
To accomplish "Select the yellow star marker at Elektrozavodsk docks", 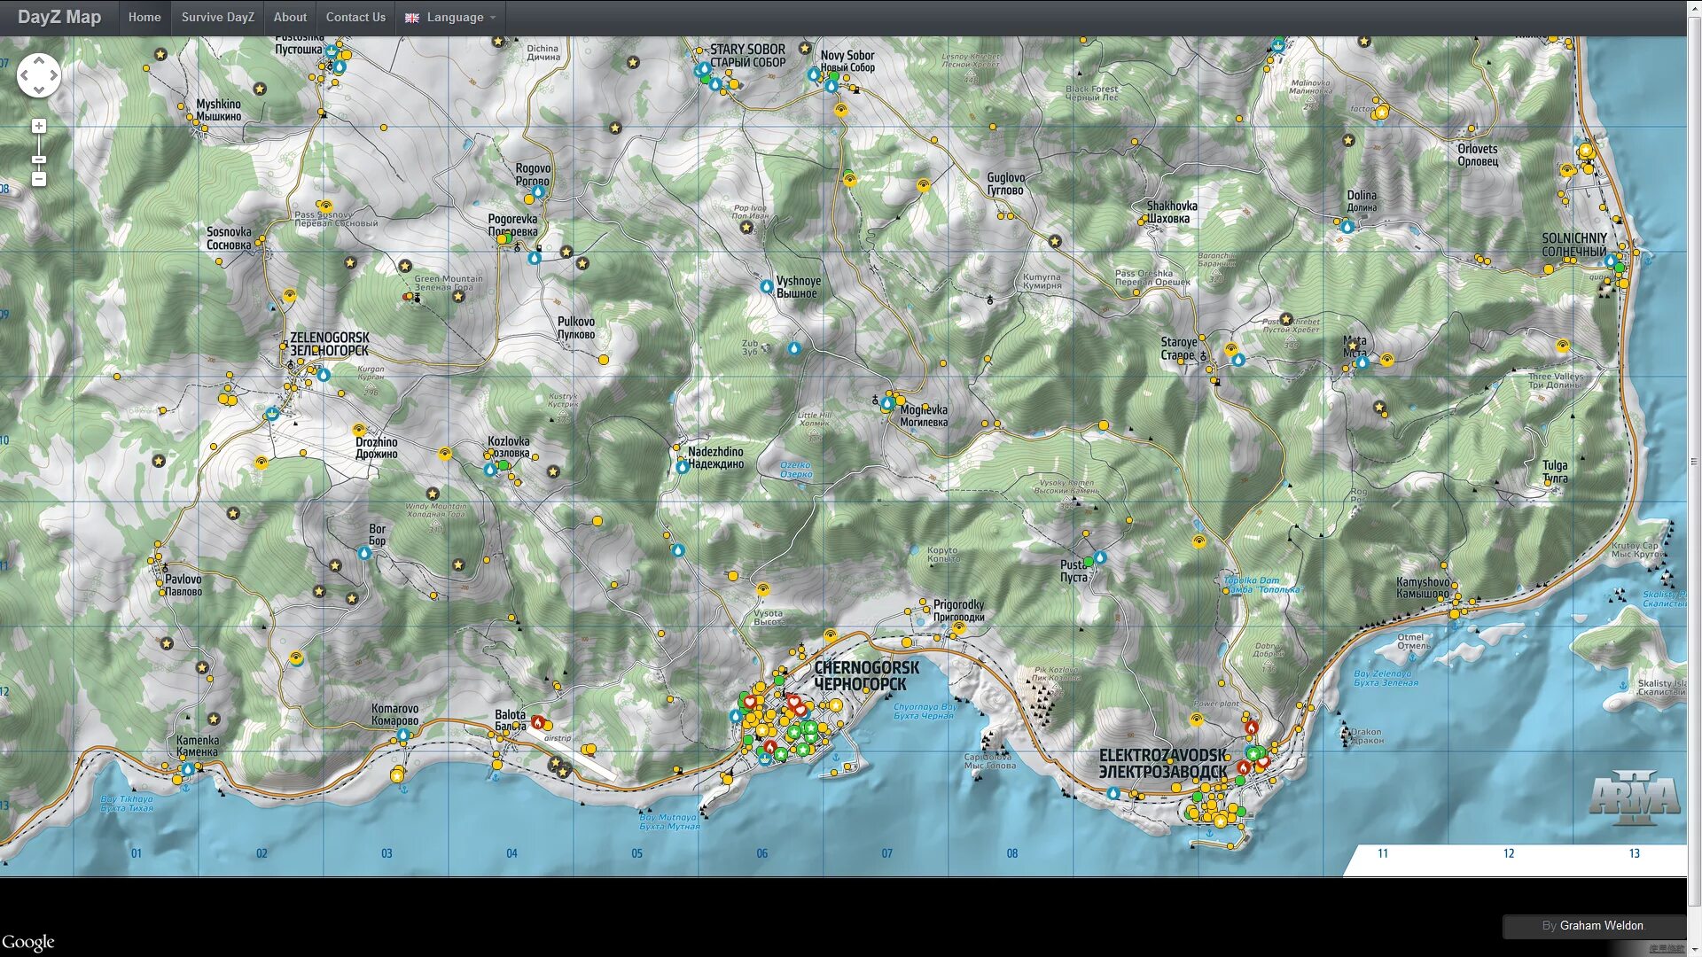I will tap(1220, 821).
